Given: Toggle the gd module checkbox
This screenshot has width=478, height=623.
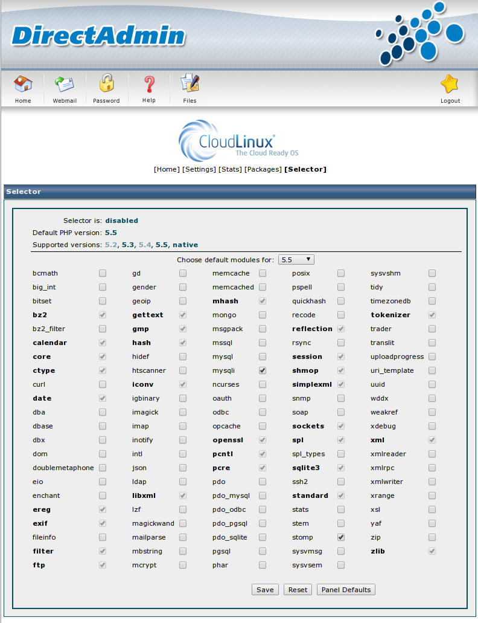Looking at the screenshot, I should pyautogui.click(x=183, y=273).
